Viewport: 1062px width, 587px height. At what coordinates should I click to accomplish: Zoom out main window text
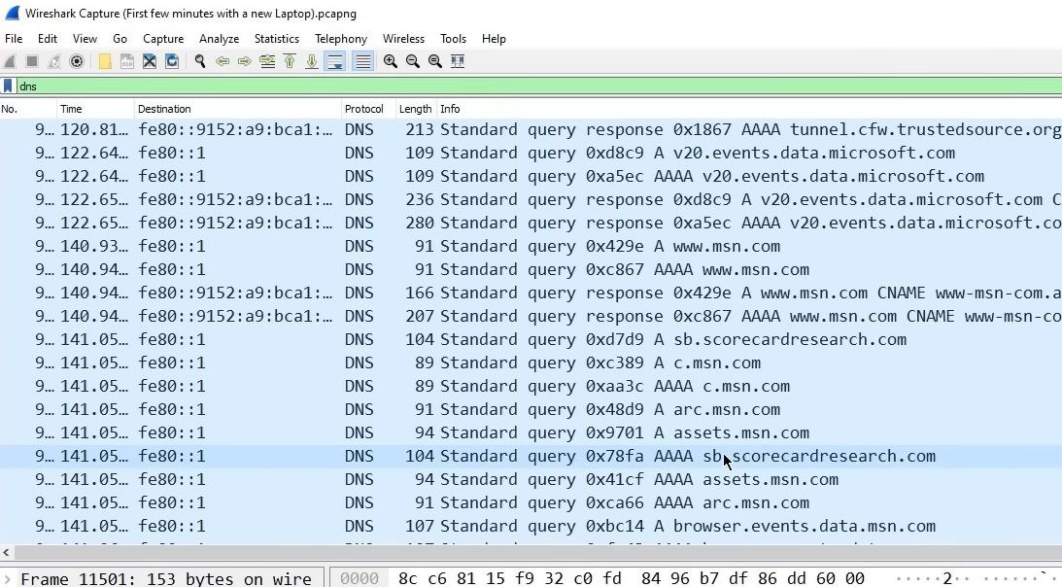pyautogui.click(x=413, y=61)
